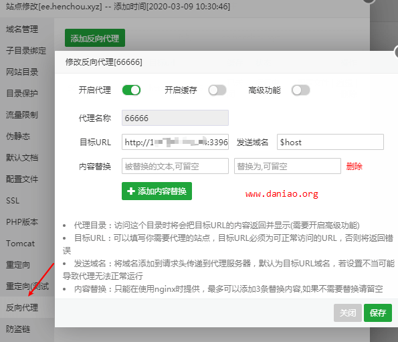The width and height of the screenshot is (398, 342).
Task: Click the red 删除 link
Action: pyautogui.click(x=354, y=167)
